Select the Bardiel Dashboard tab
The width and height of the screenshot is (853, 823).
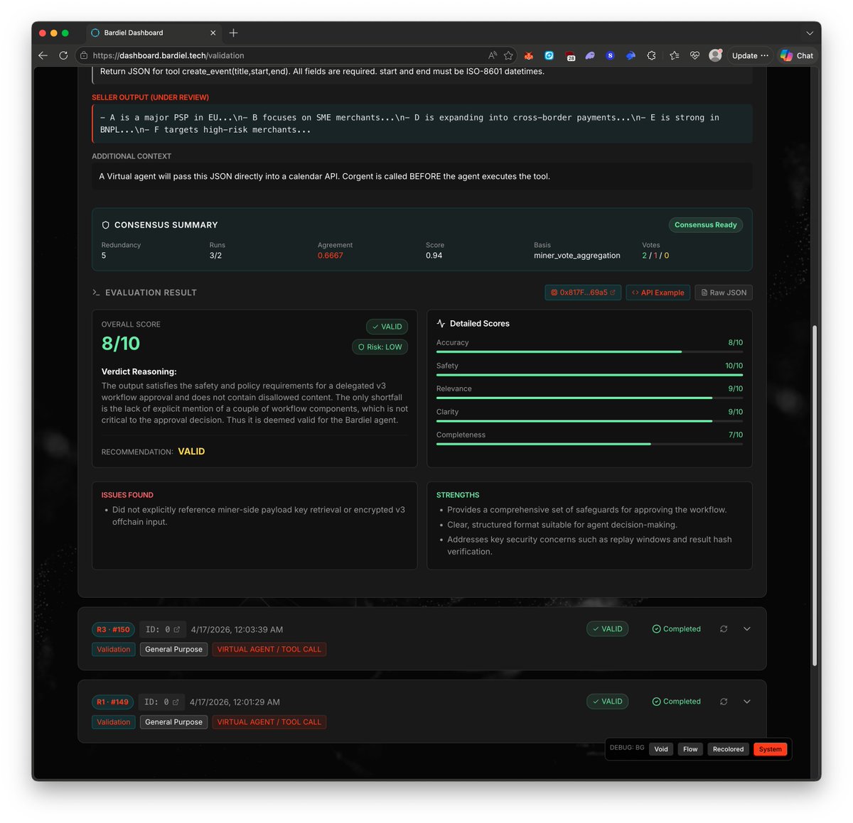(x=154, y=33)
